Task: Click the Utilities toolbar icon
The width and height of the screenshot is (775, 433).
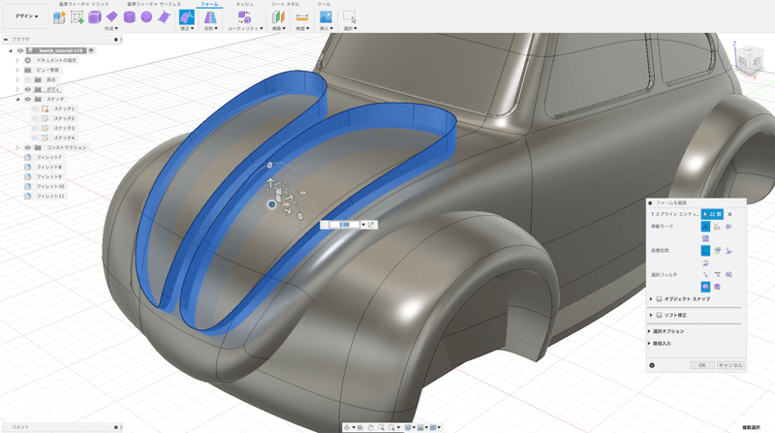Action: click(244, 17)
